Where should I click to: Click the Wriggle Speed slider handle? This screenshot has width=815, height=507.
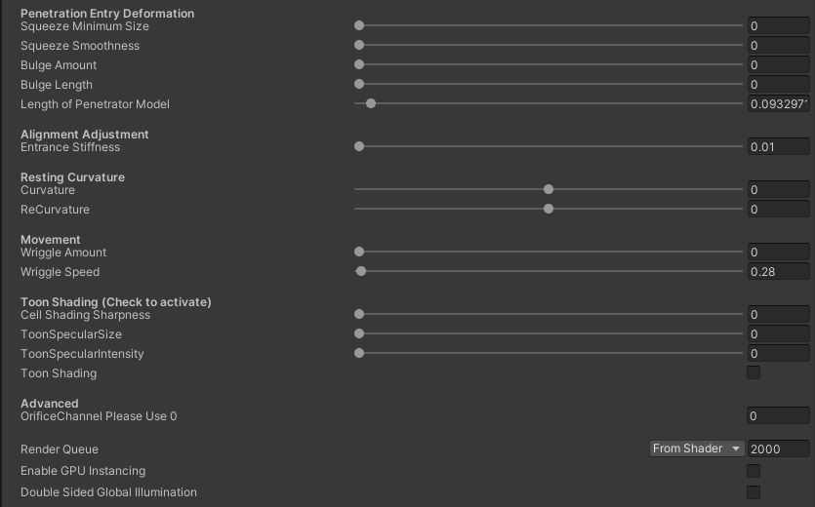click(x=361, y=272)
